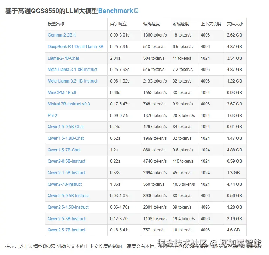Viewport: 269px width, 255px height.
Task: Open the Qwen2.5-1.5B-Instruct model link
Action: click(x=68, y=207)
